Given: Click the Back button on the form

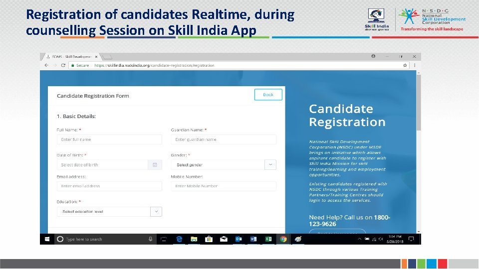Looking at the screenshot, I should click(x=268, y=95).
